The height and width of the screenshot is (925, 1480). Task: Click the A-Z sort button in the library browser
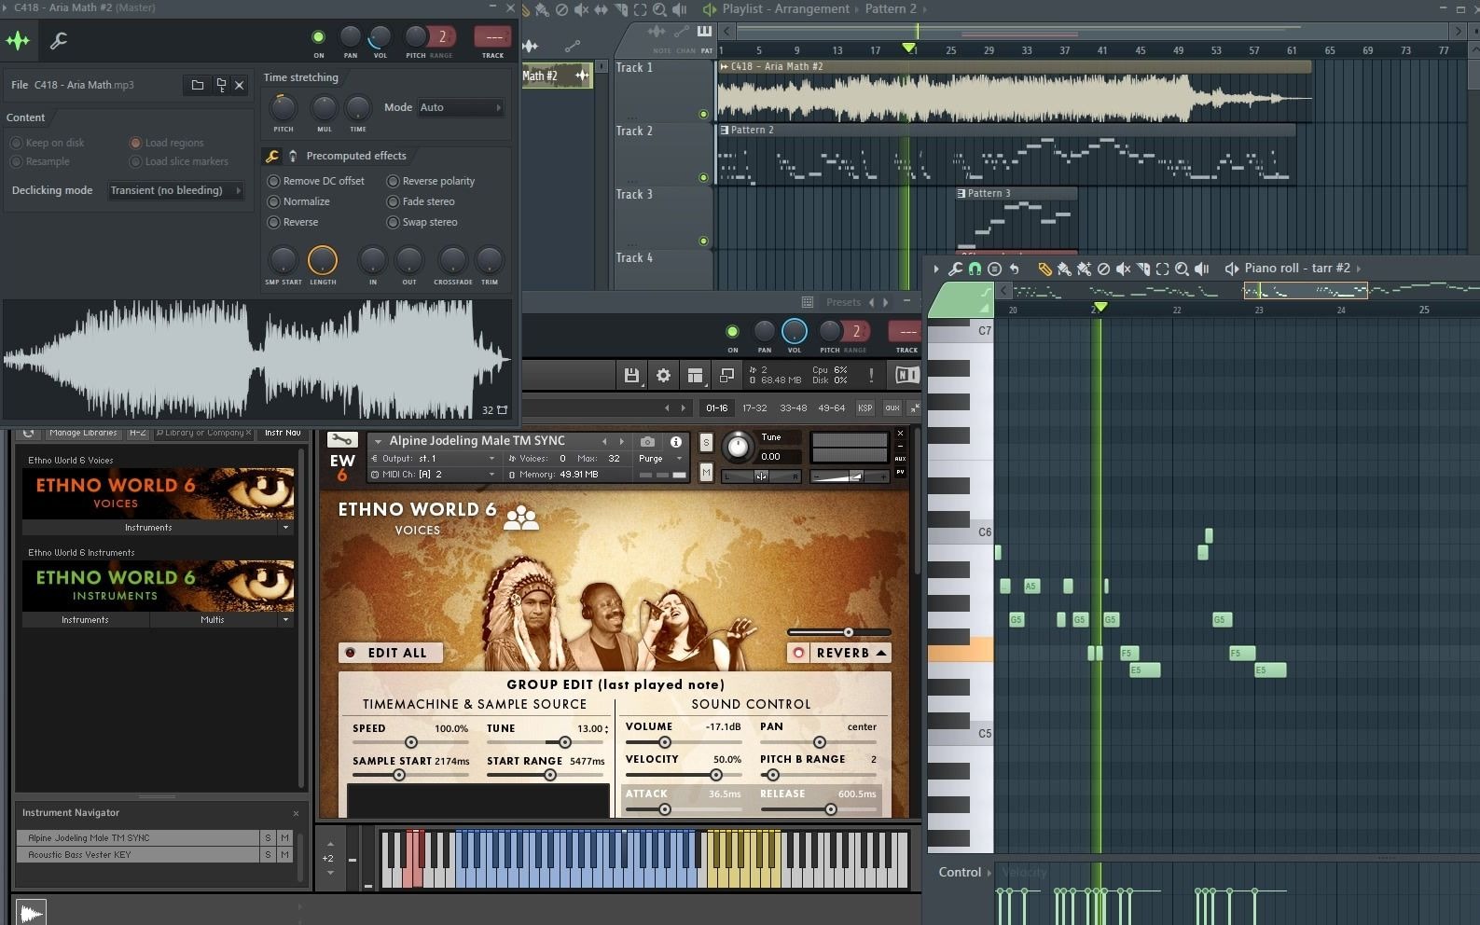pyautogui.click(x=137, y=433)
